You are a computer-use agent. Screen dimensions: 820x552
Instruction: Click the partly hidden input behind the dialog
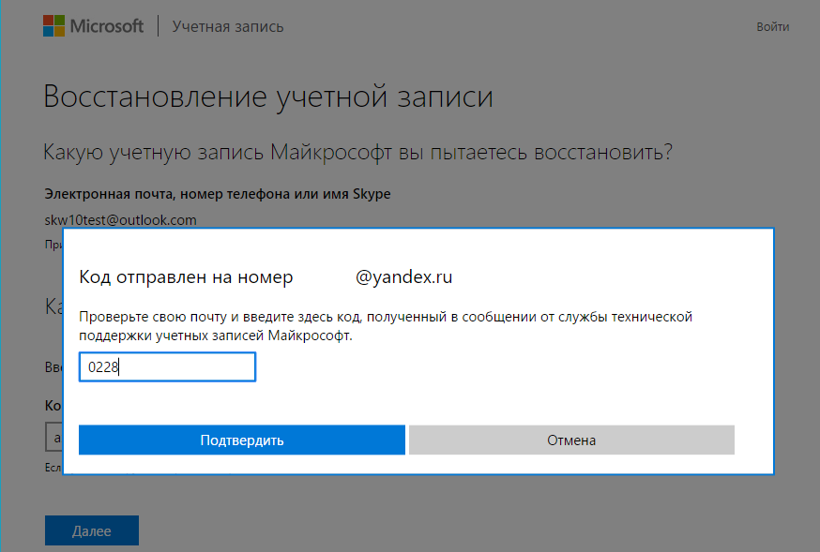(54, 437)
